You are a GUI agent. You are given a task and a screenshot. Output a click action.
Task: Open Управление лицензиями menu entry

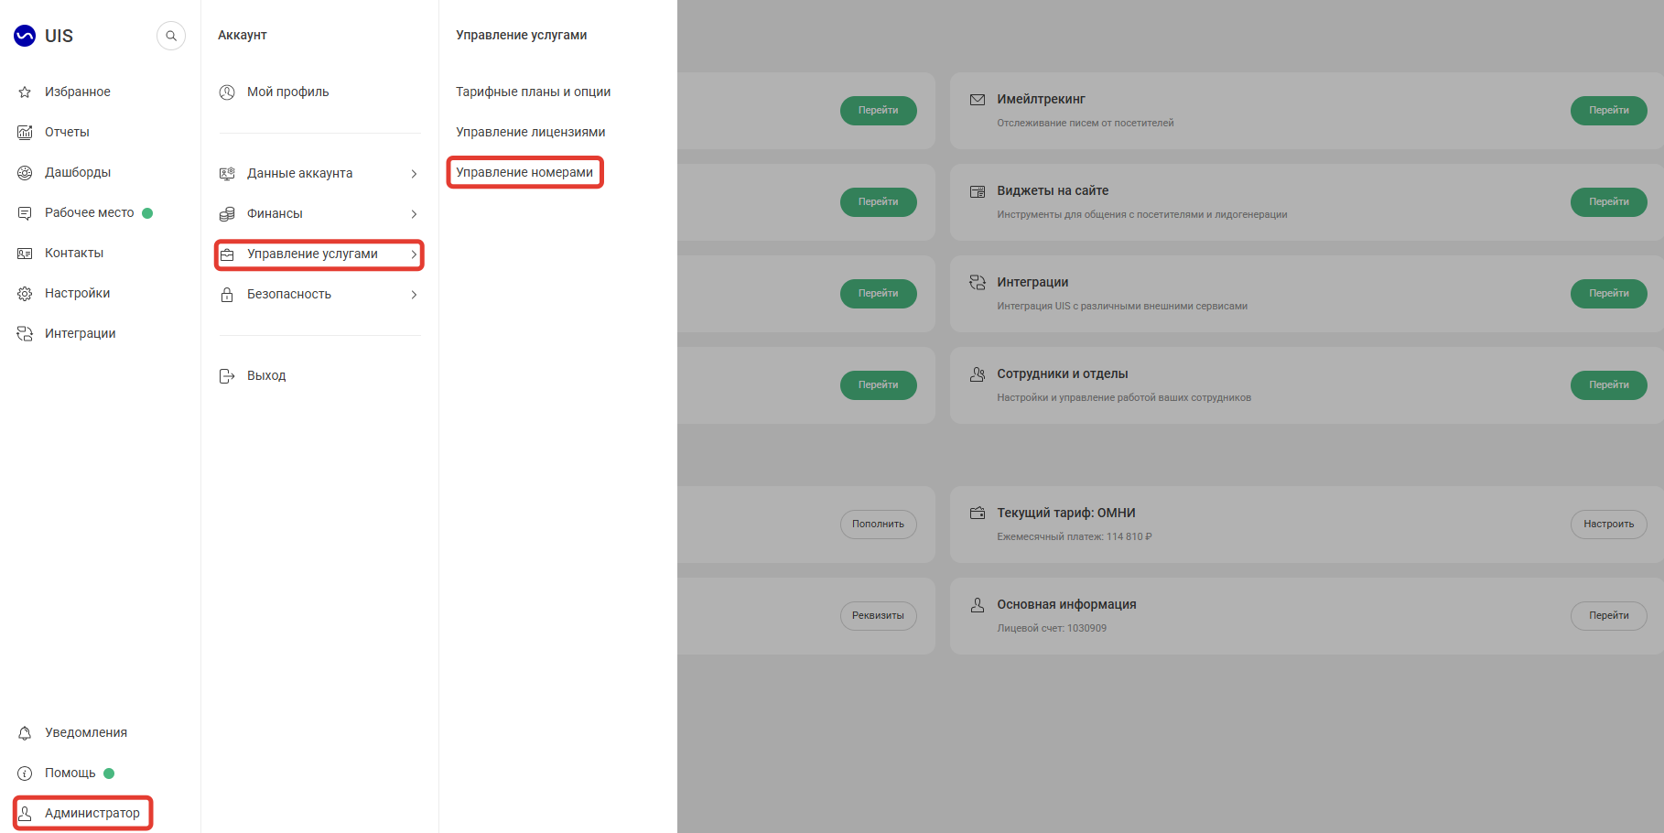pyautogui.click(x=530, y=132)
